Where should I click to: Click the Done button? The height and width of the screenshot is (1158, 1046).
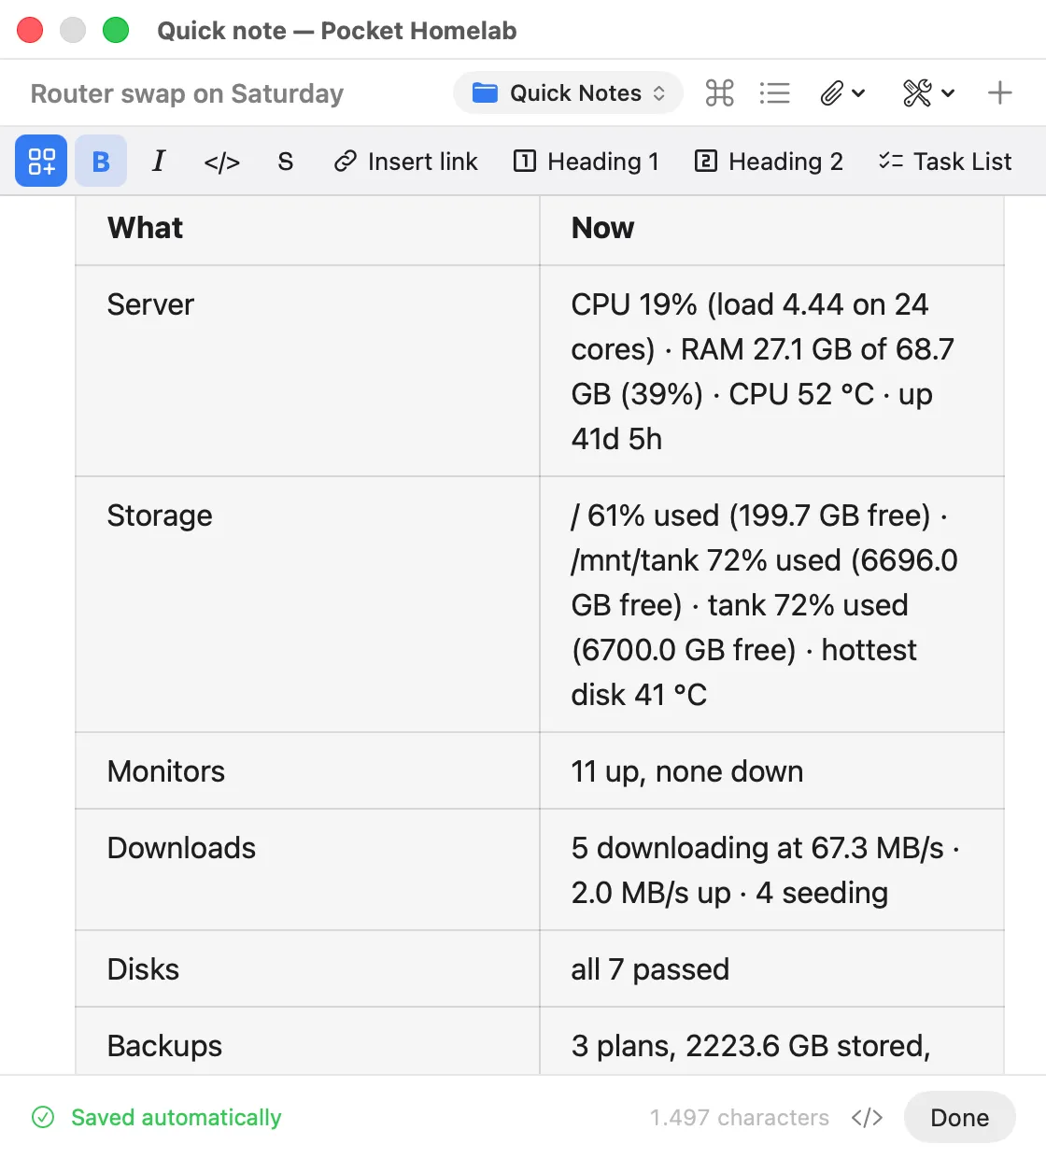click(959, 1117)
